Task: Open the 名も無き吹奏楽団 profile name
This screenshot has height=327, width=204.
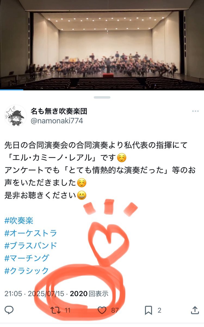Action: (x=59, y=111)
